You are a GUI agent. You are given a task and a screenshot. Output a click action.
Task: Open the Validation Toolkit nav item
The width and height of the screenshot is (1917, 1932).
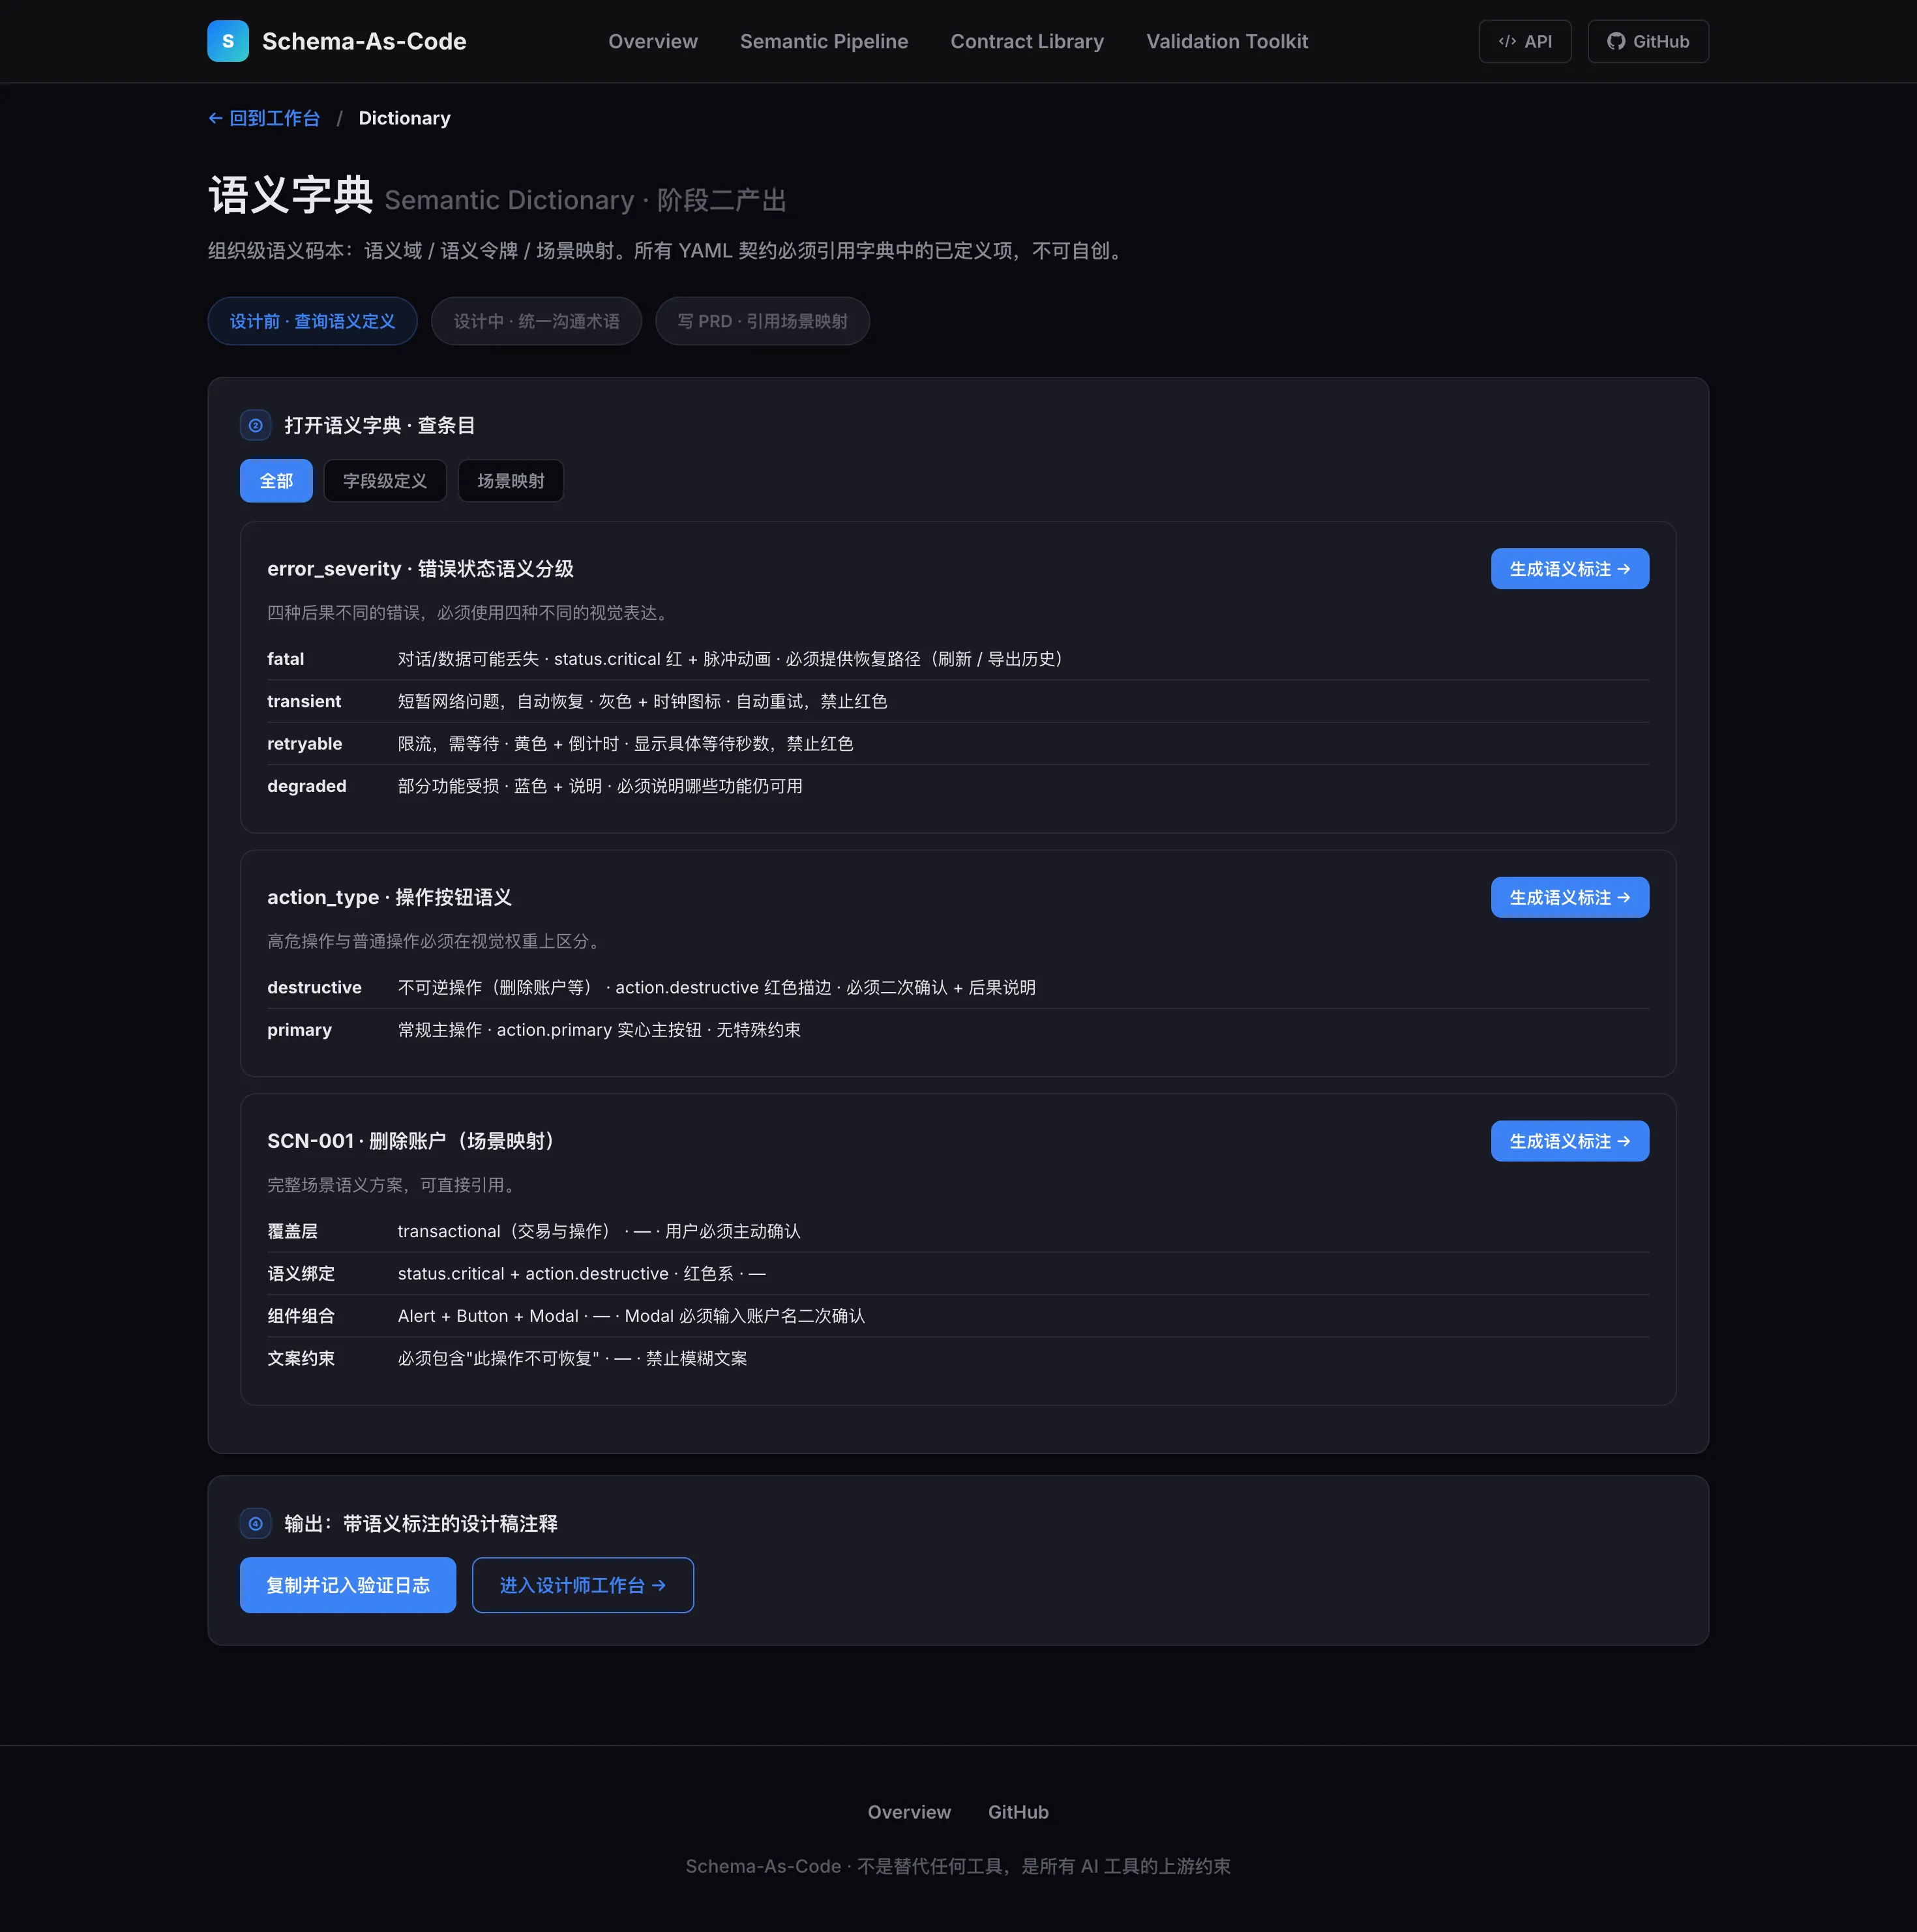(x=1228, y=41)
